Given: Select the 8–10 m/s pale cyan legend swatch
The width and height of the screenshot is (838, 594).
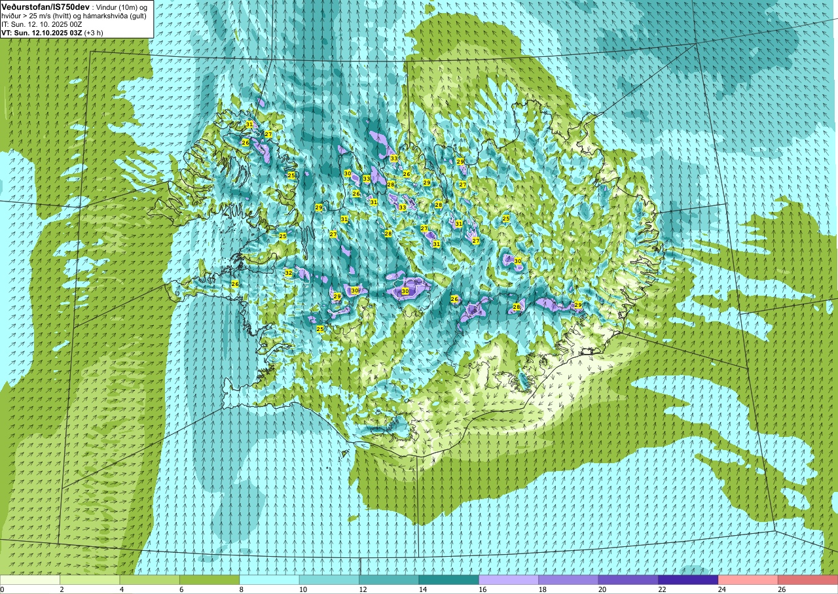Looking at the screenshot, I should 269,580.
